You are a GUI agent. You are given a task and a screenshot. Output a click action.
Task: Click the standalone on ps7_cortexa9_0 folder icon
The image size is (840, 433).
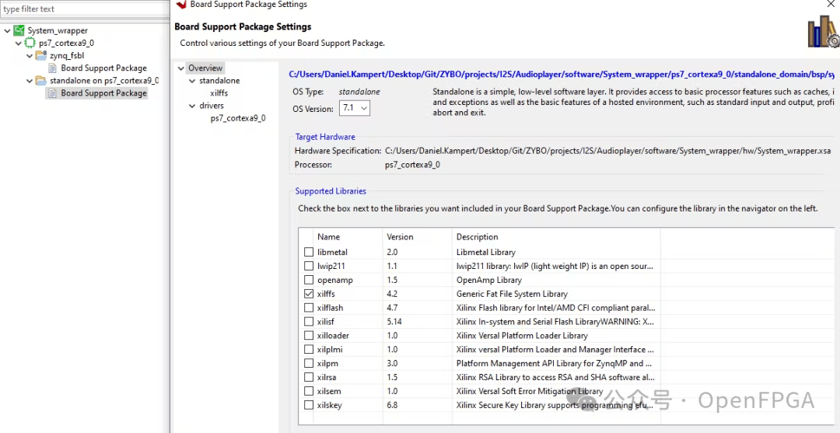pyautogui.click(x=40, y=80)
